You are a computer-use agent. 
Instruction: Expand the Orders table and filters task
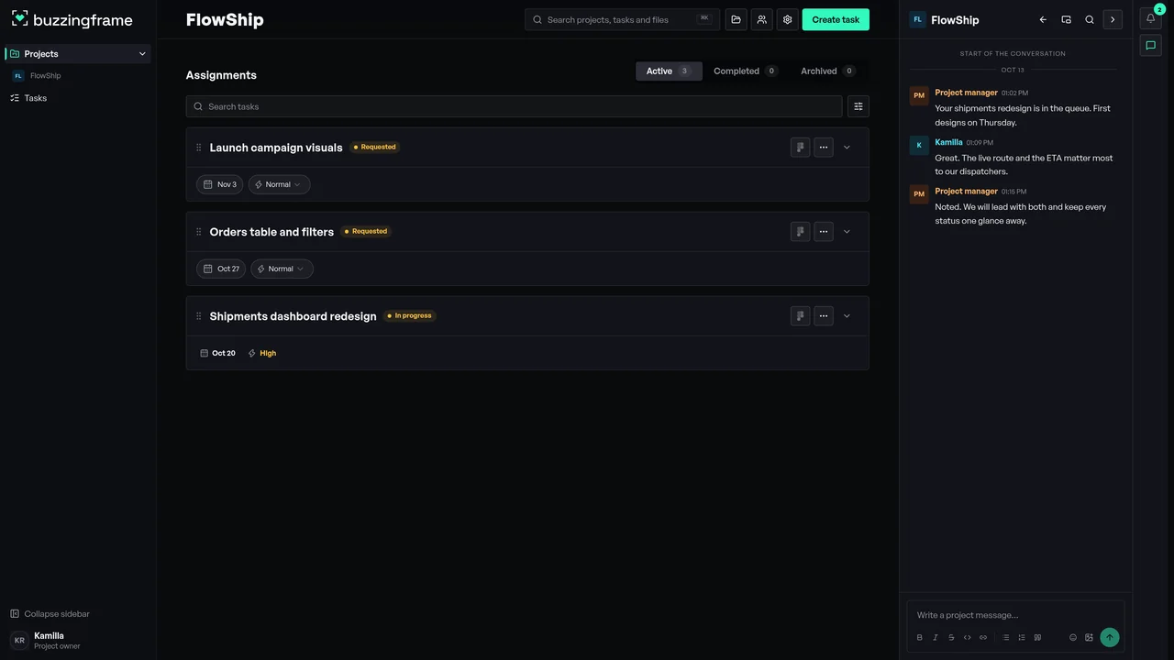[847, 232]
